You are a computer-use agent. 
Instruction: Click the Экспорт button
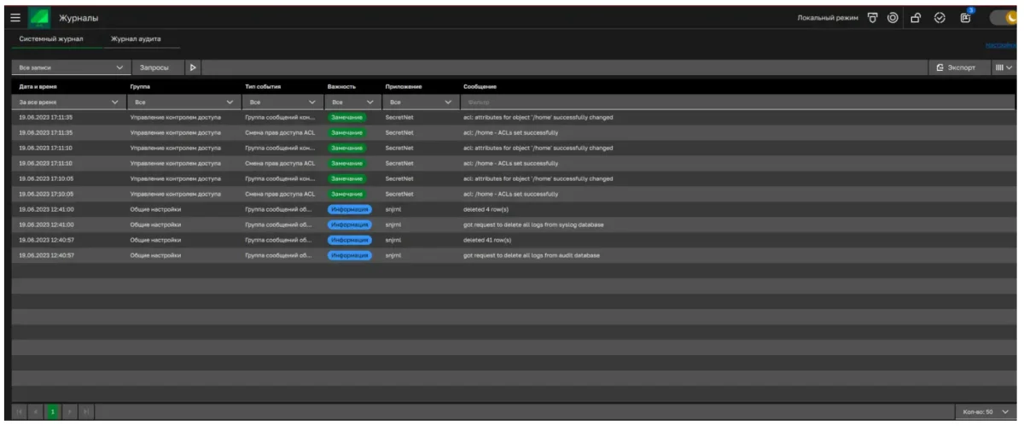956,67
